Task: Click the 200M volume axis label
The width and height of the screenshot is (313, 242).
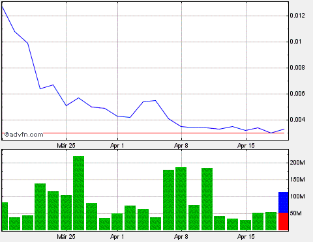Action: [x=297, y=163]
